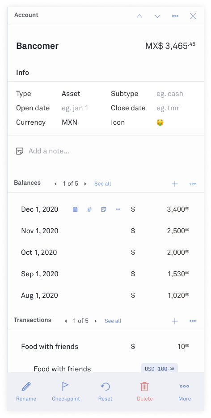Click See all next to Balances
The height and width of the screenshot is (418, 211).
(x=102, y=184)
